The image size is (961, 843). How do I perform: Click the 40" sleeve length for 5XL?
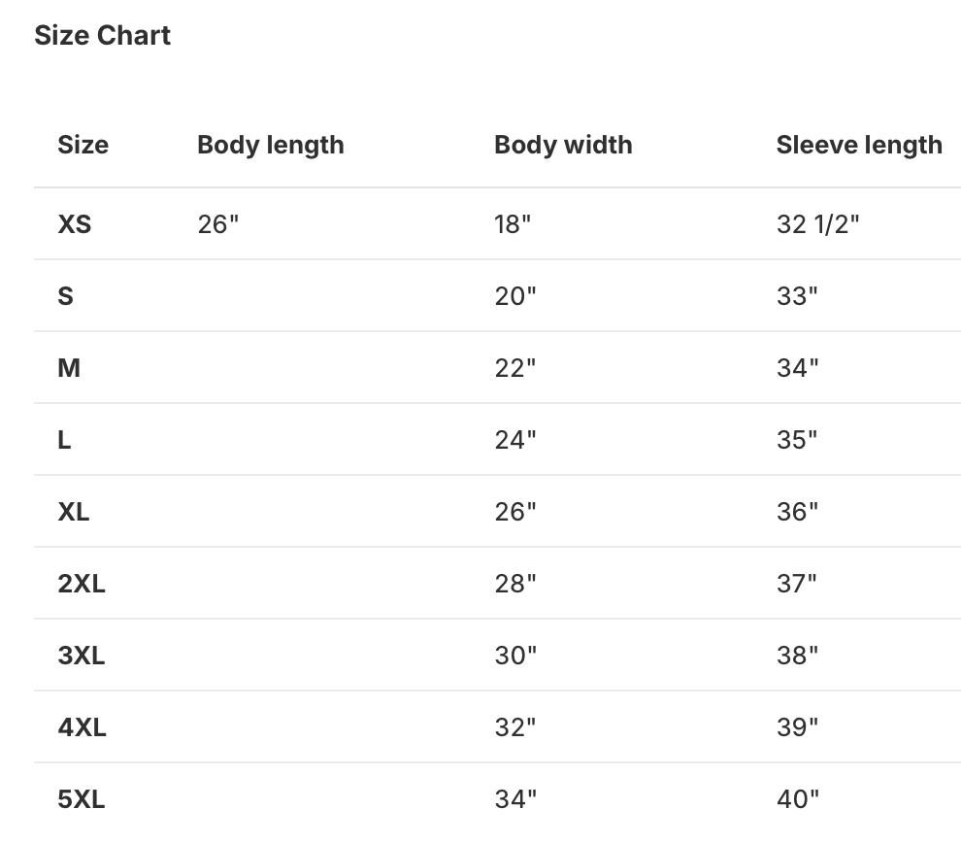point(797,799)
